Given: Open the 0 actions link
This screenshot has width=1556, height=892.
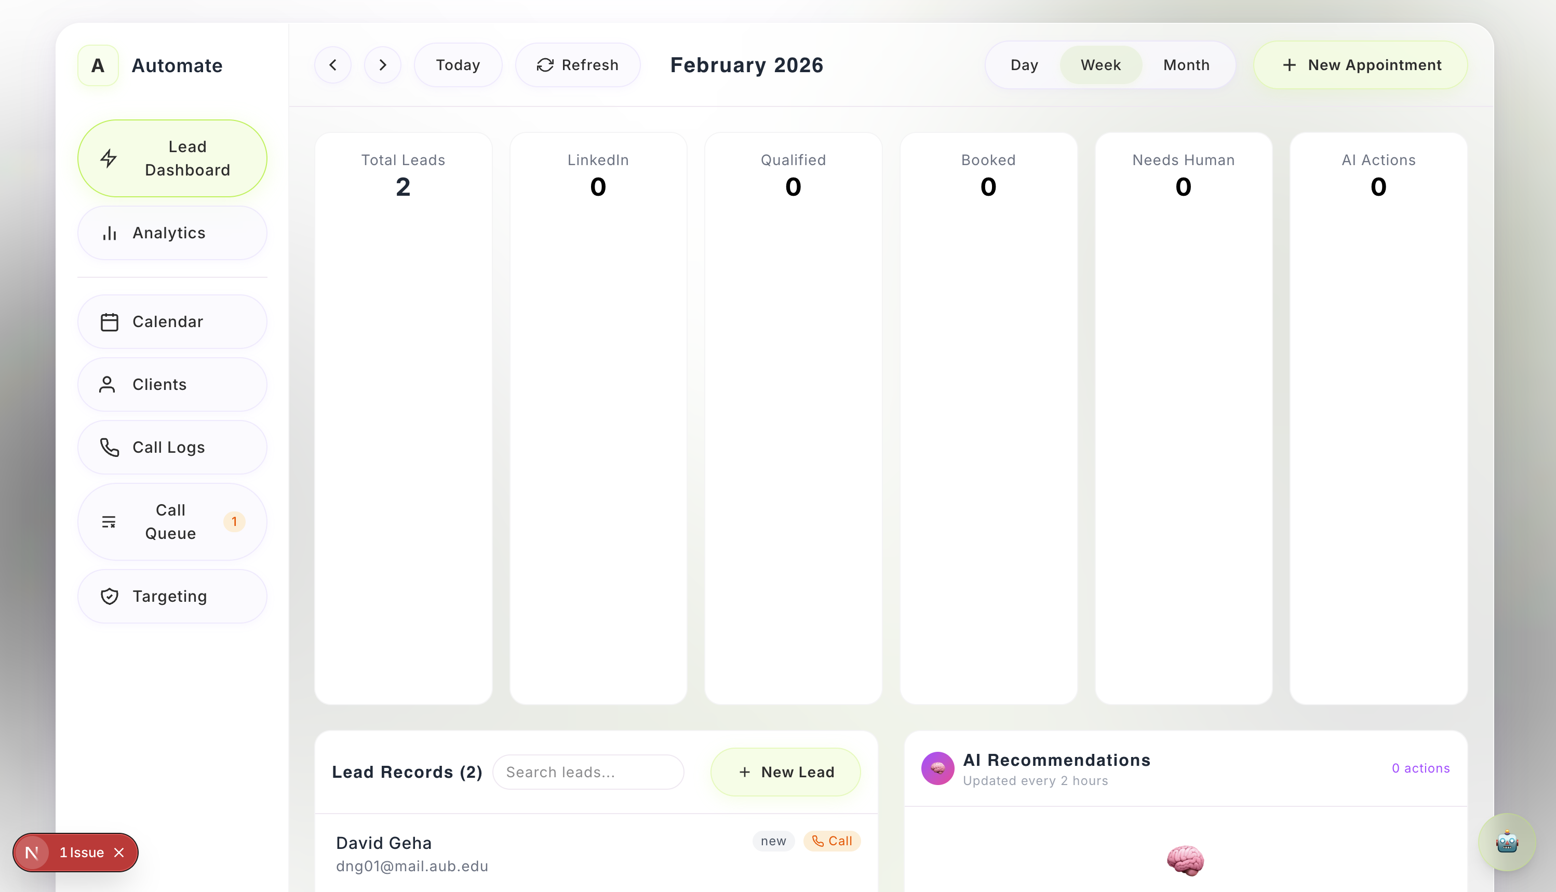Looking at the screenshot, I should [1420, 768].
